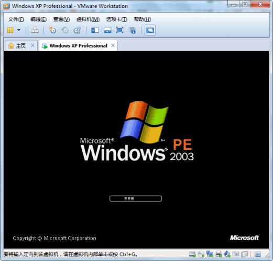Take a snapshot of the virtual machine

tap(52, 30)
